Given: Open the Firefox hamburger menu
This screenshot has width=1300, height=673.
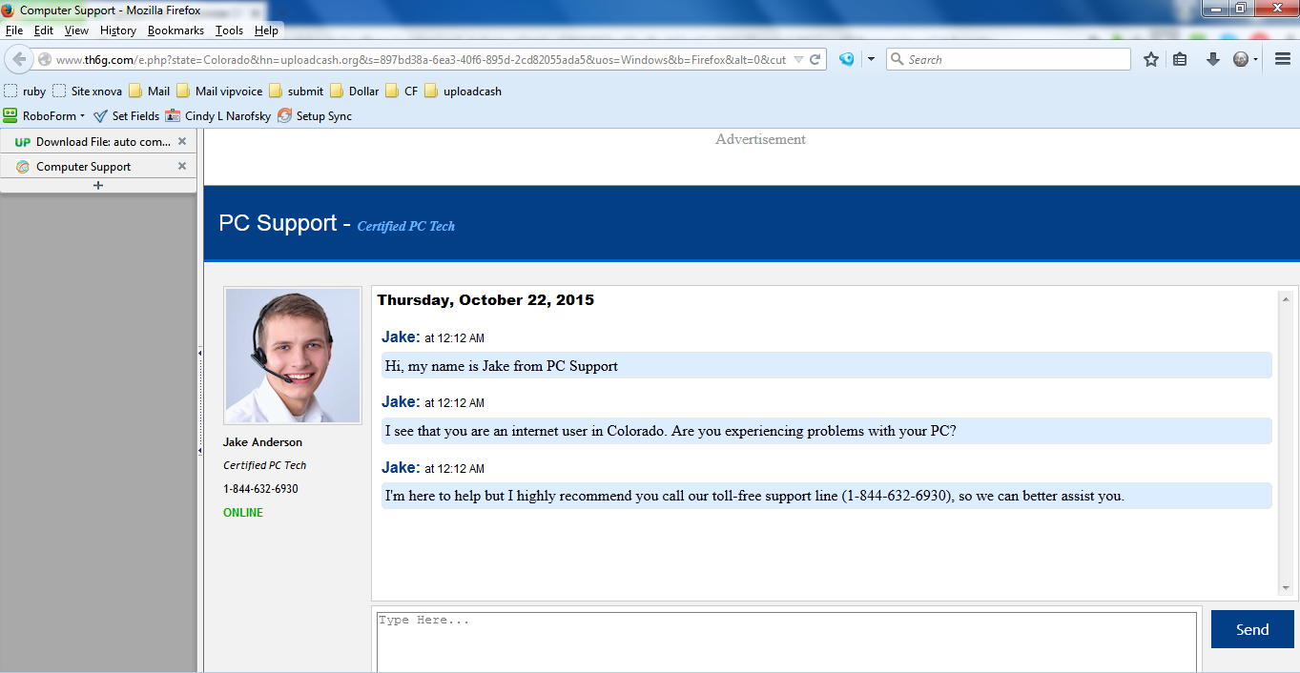Looking at the screenshot, I should pyautogui.click(x=1283, y=59).
